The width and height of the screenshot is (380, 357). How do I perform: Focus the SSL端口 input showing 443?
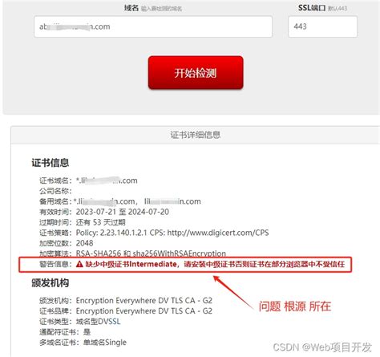(x=322, y=26)
